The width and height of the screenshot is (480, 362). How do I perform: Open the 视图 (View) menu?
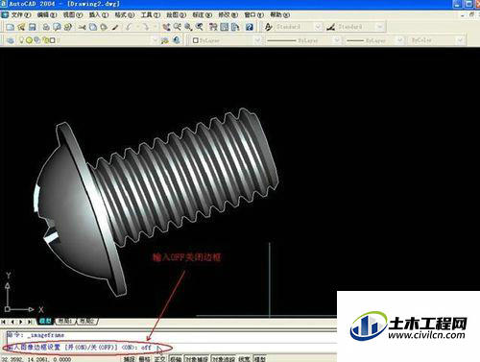click(x=73, y=14)
